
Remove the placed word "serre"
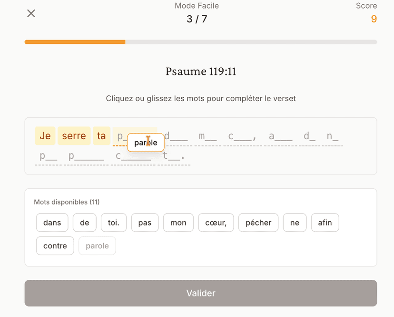pos(74,135)
